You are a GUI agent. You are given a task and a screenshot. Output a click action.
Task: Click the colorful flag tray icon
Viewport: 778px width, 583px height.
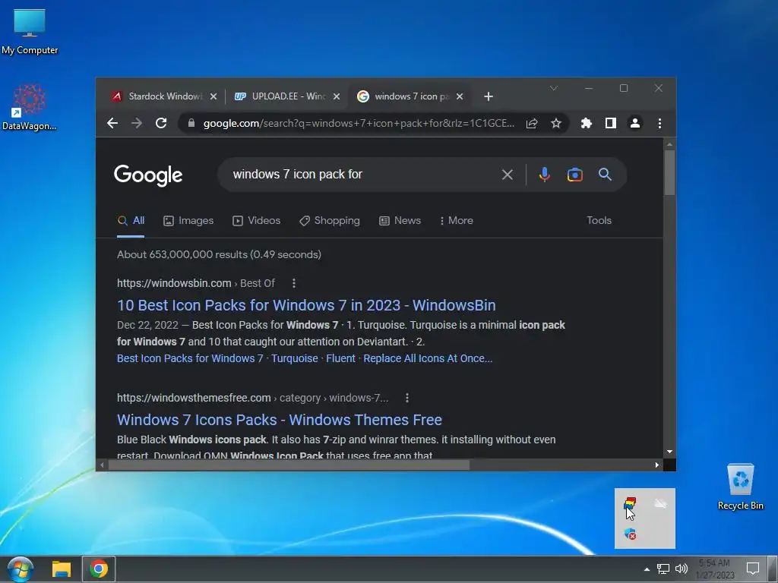point(630,504)
